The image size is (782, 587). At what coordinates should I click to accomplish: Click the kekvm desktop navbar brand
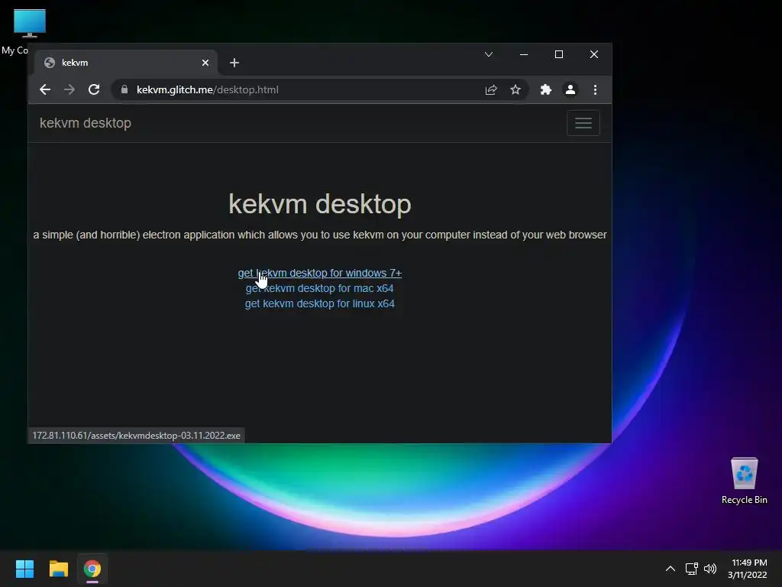[x=86, y=123]
